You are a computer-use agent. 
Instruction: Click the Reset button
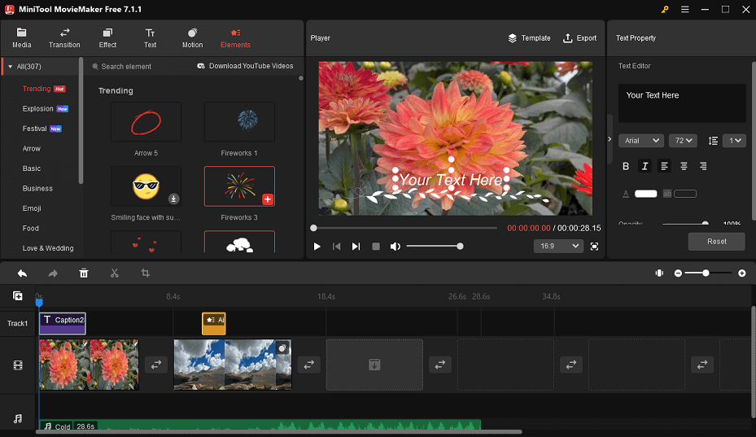click(716, 242)
